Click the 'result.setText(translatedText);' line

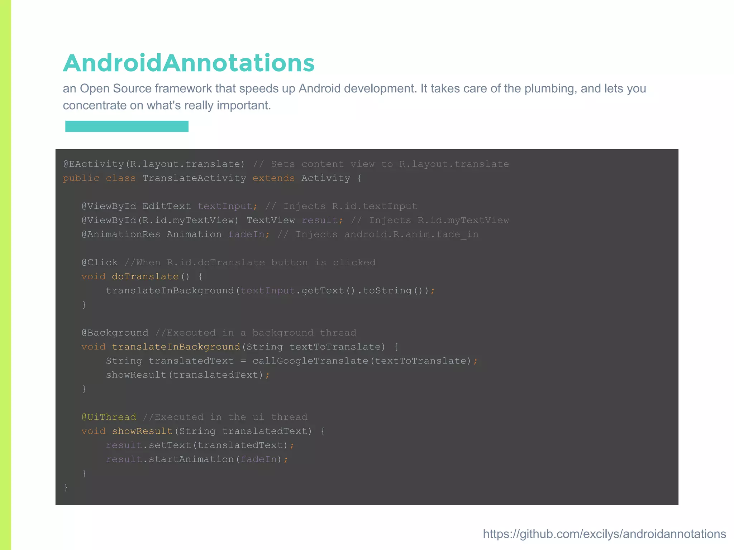(200, 445)
